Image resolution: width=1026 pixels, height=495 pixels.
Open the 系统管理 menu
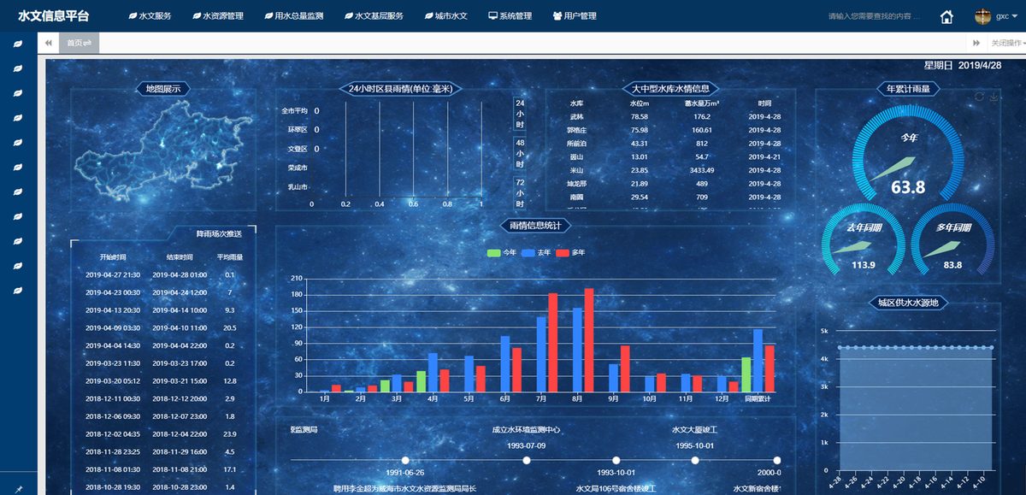(510, 16)
